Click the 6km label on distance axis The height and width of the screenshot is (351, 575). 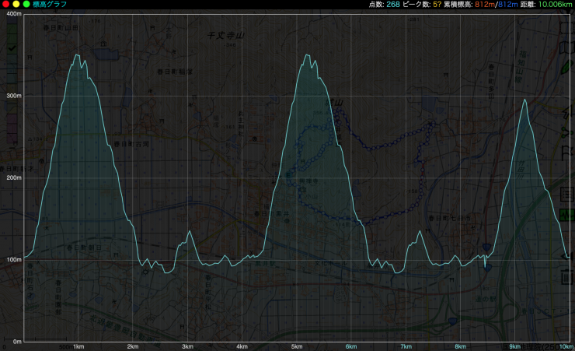click(x=351, y=346)
